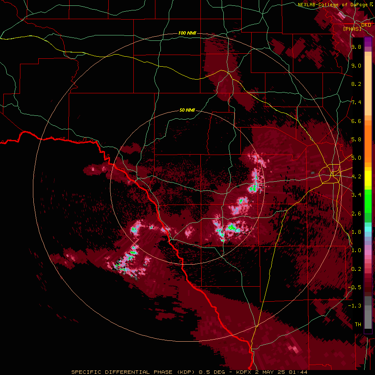The width and height of the screenshot is (375, 375).
Task: Click the KDFX radar site identifier
Action: pyautogui.click(x=244, y=372)
